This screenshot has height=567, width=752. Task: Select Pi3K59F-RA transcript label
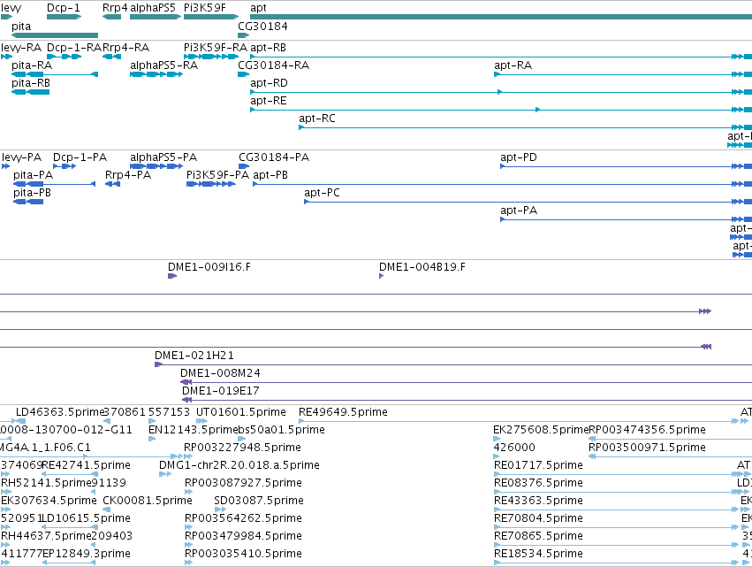coord(216,48)
